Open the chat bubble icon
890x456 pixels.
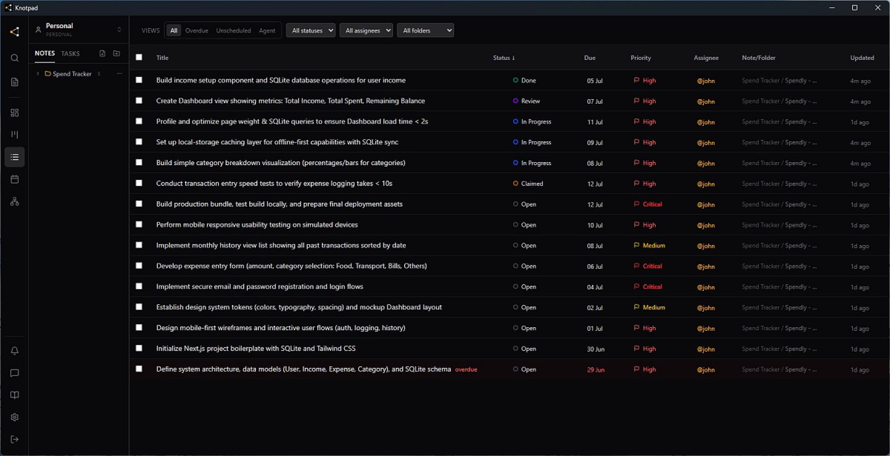coord(15,373)
